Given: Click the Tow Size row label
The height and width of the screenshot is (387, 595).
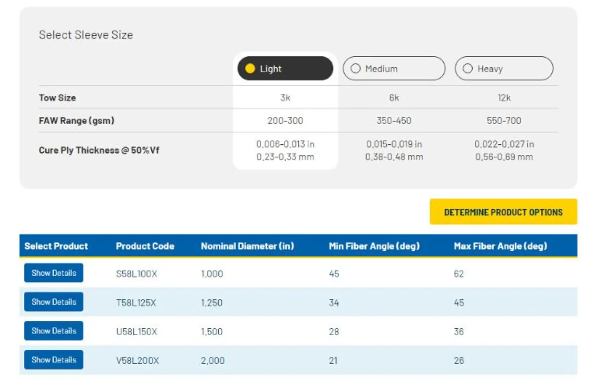Looking at the screenshot, I should click(x=57, y=97).
